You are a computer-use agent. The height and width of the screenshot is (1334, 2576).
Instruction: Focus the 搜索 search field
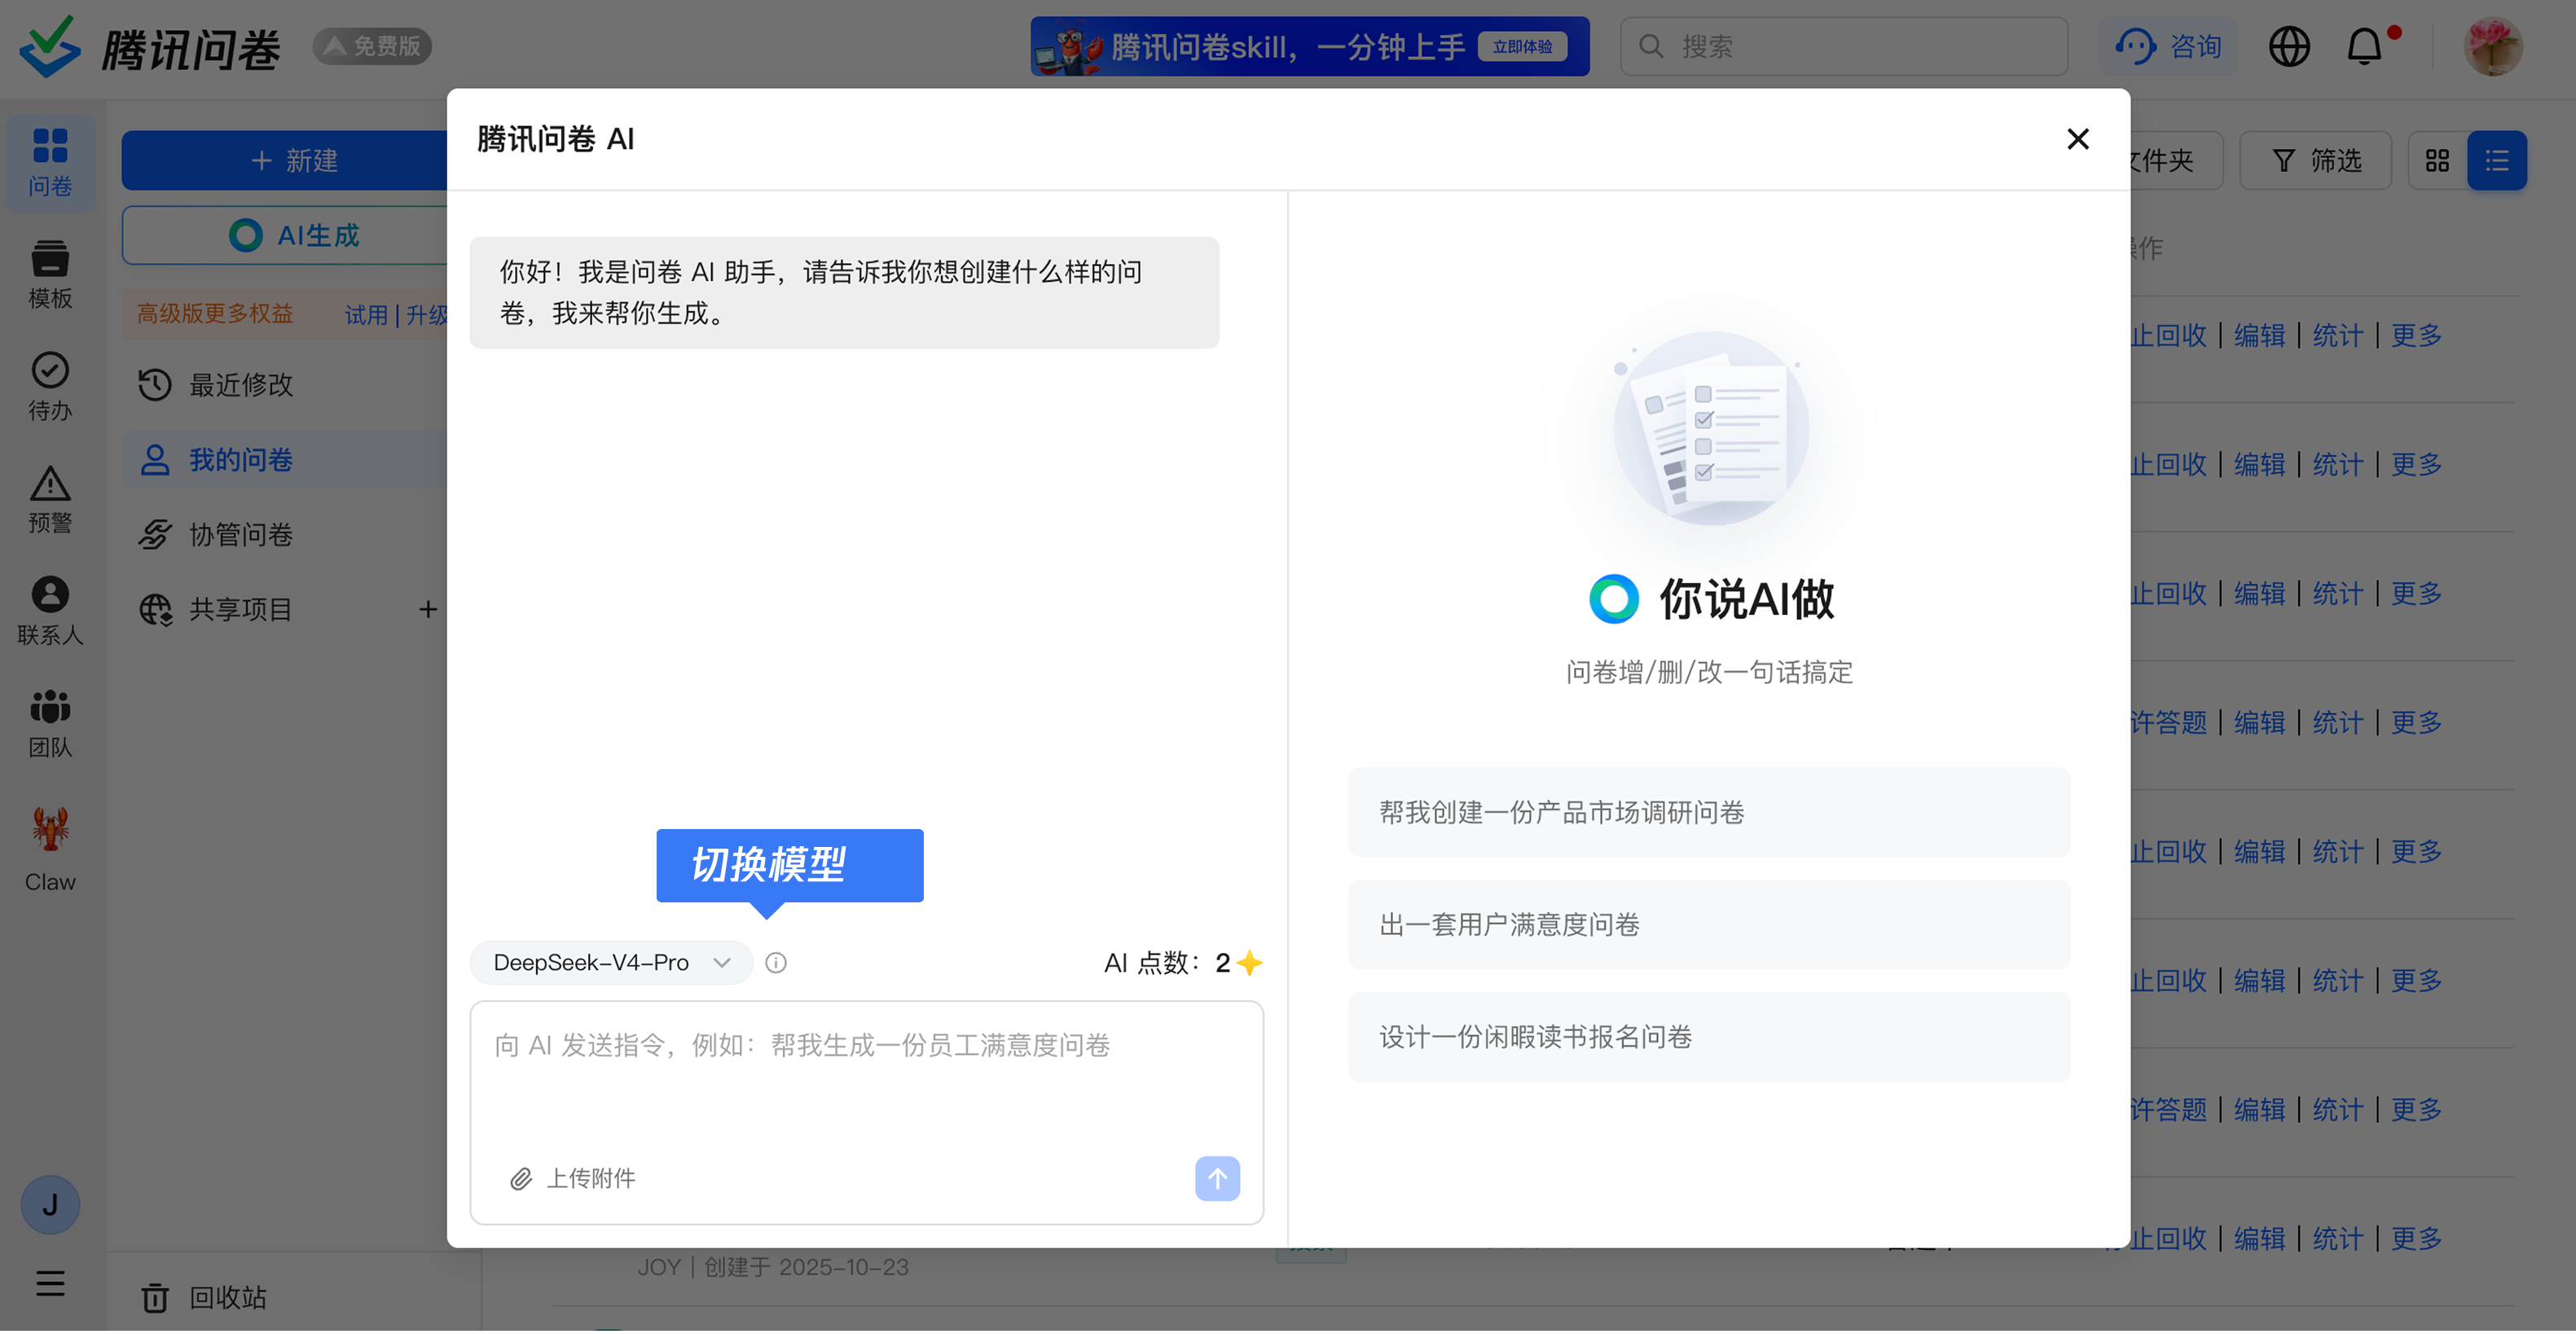pos(1844,46)
